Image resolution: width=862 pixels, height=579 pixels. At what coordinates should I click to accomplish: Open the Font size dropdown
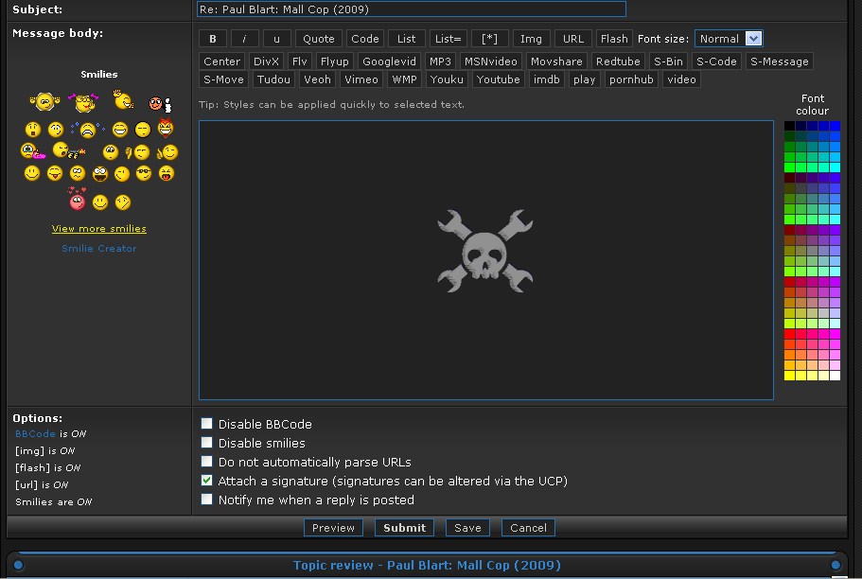tap(728, 39)
